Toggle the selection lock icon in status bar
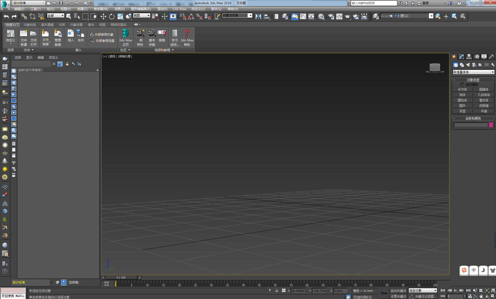Viewport: 496px width, 299px height. [277, 291]
